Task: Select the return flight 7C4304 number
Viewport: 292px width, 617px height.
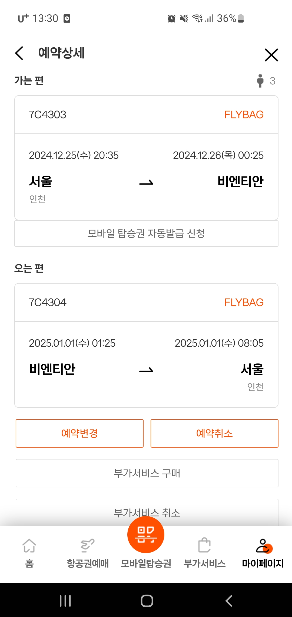Action: (48, 303)
